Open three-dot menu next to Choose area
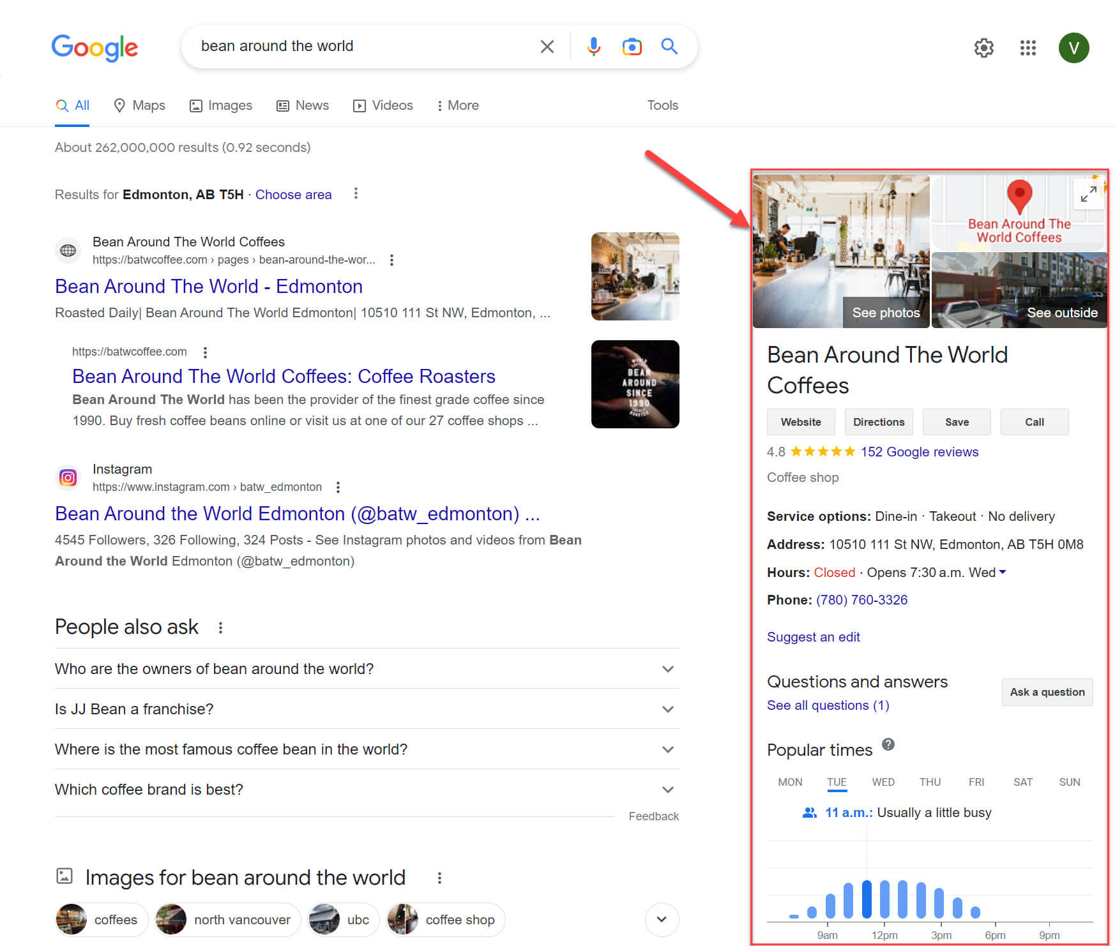Viewport: 1115px width, 946px height. click(356, 193)
